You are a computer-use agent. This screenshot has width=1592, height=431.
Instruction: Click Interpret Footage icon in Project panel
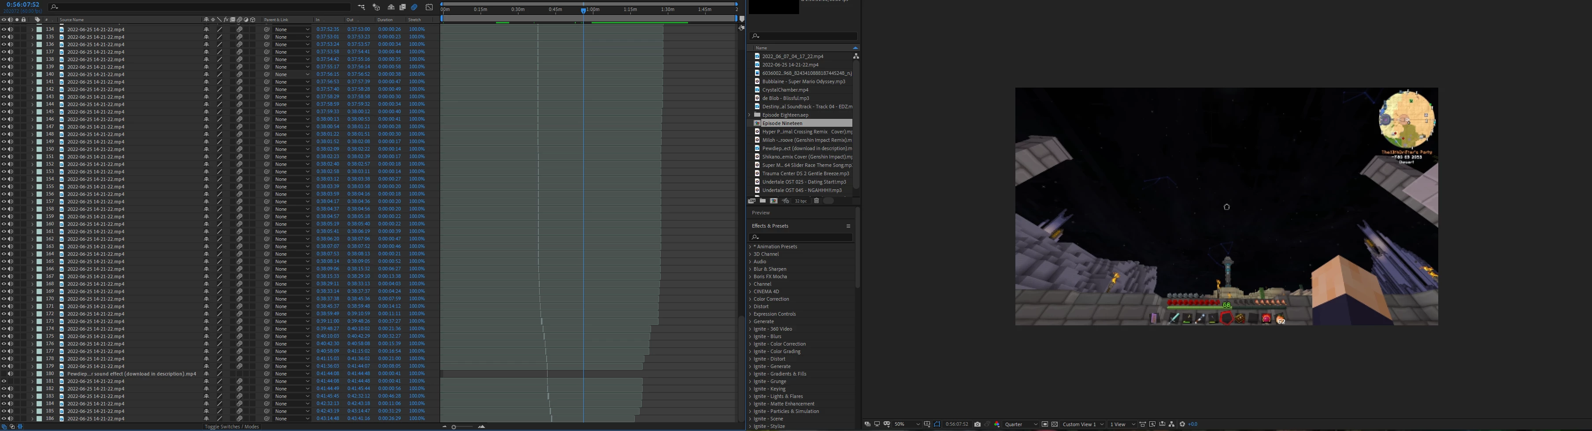click(x=752, y=201)
